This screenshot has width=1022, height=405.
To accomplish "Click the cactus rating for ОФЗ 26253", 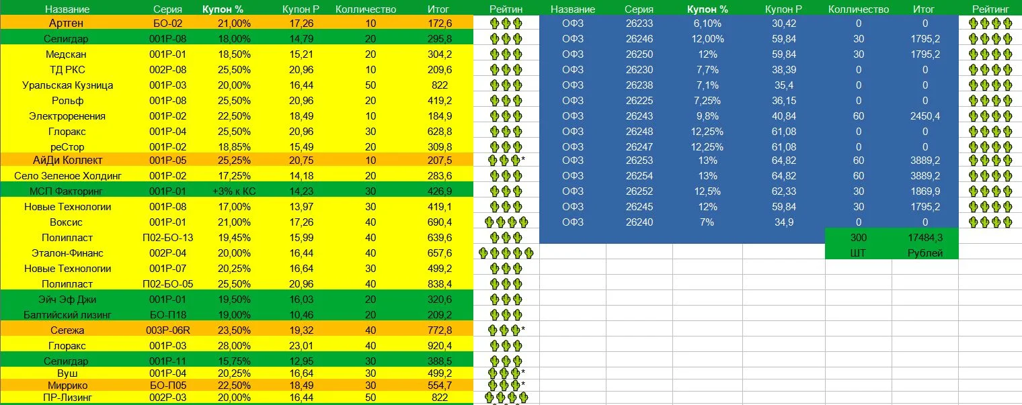I will 990,161.
